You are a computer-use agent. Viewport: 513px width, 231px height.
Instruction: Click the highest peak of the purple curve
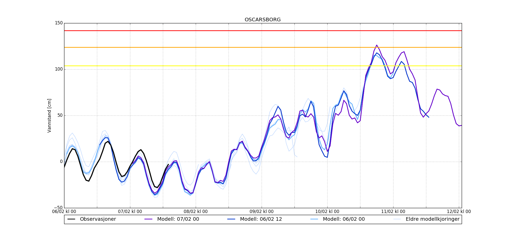[377, 45]
